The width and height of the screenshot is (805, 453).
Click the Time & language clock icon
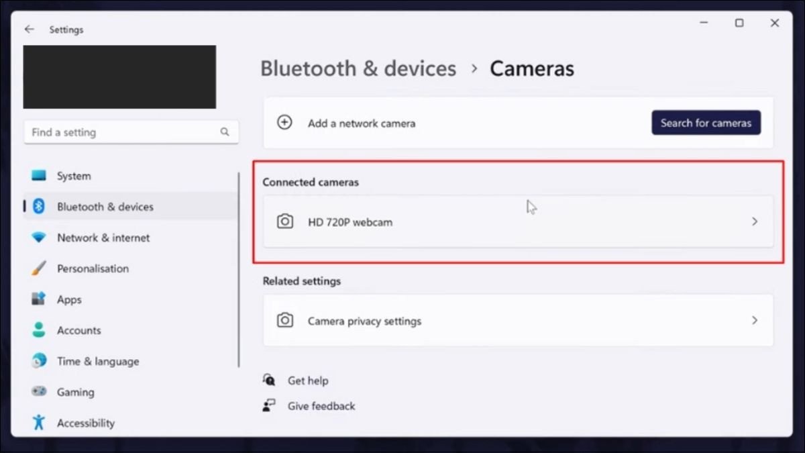(x=38, y=361)
